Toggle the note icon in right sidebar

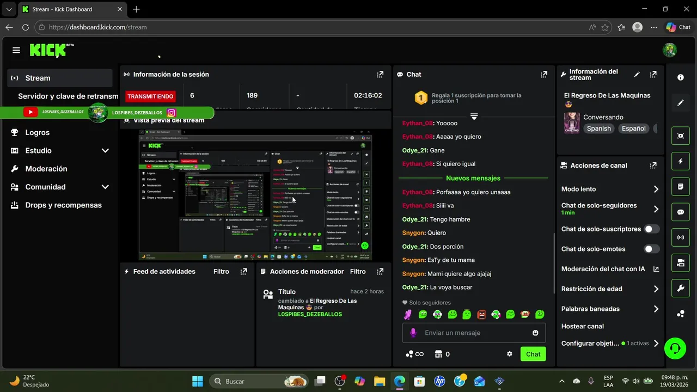click(681, 187)
